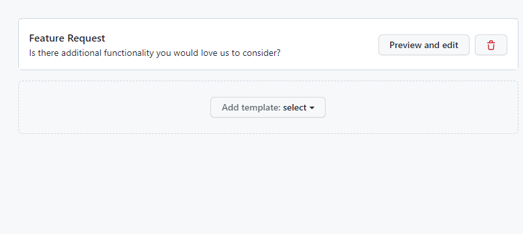Click the bold select text in dropdown

point(294,107)
